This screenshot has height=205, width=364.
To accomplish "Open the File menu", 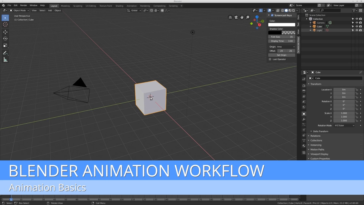I will coord(9,5).
